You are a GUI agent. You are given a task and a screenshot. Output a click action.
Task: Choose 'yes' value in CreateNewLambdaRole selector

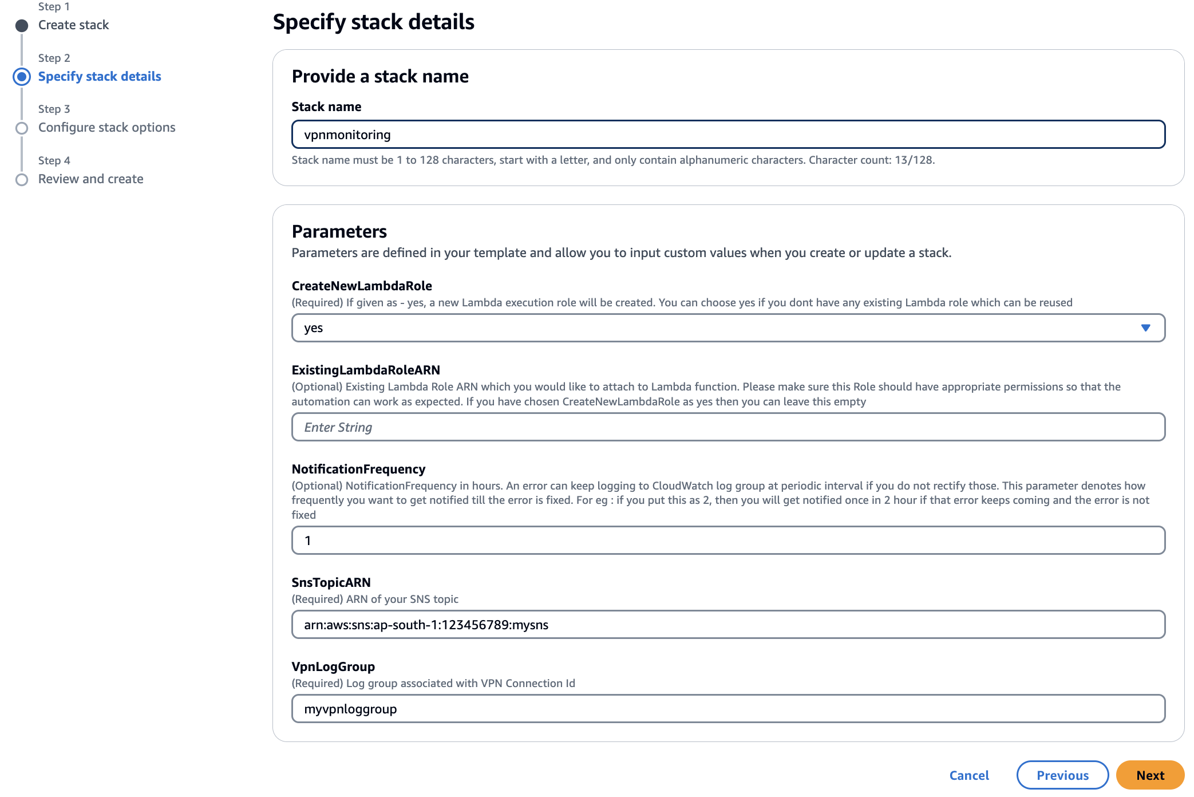click(x=314, y=328)
